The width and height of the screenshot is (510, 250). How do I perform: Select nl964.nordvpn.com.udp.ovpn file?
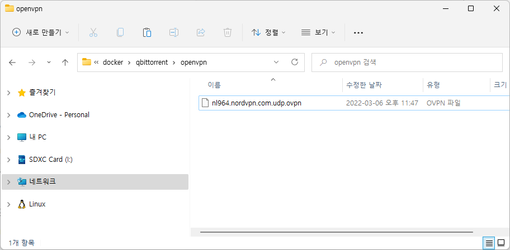point(256,103)
